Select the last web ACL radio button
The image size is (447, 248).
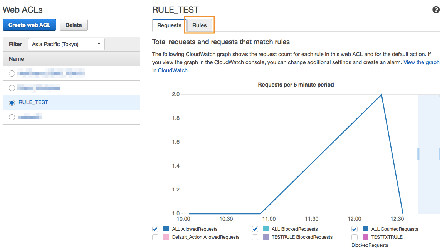point(12,117)
